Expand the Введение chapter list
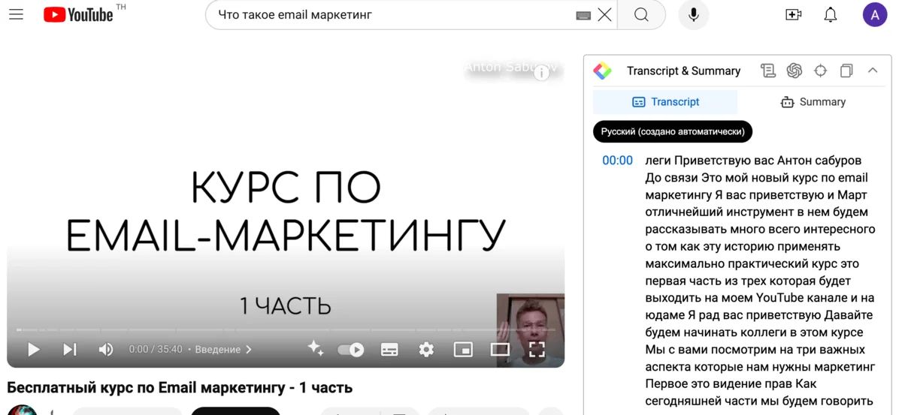 pyautogui.click(x=223, y=350)
